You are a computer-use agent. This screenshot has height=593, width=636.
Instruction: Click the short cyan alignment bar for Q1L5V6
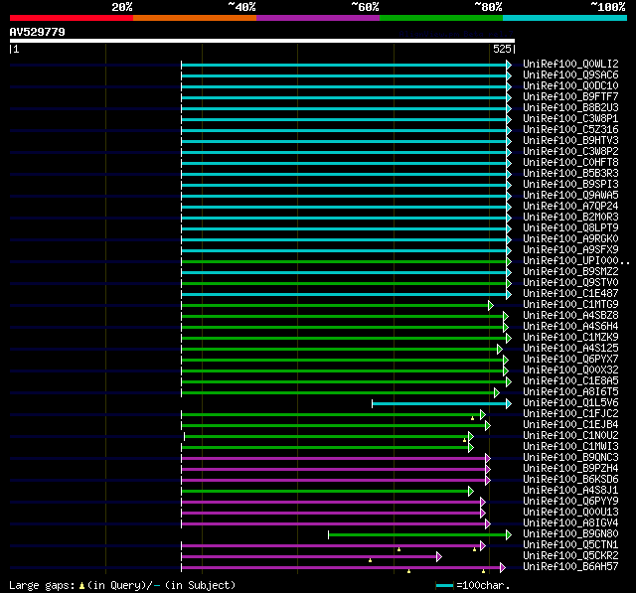click(439, 403)
